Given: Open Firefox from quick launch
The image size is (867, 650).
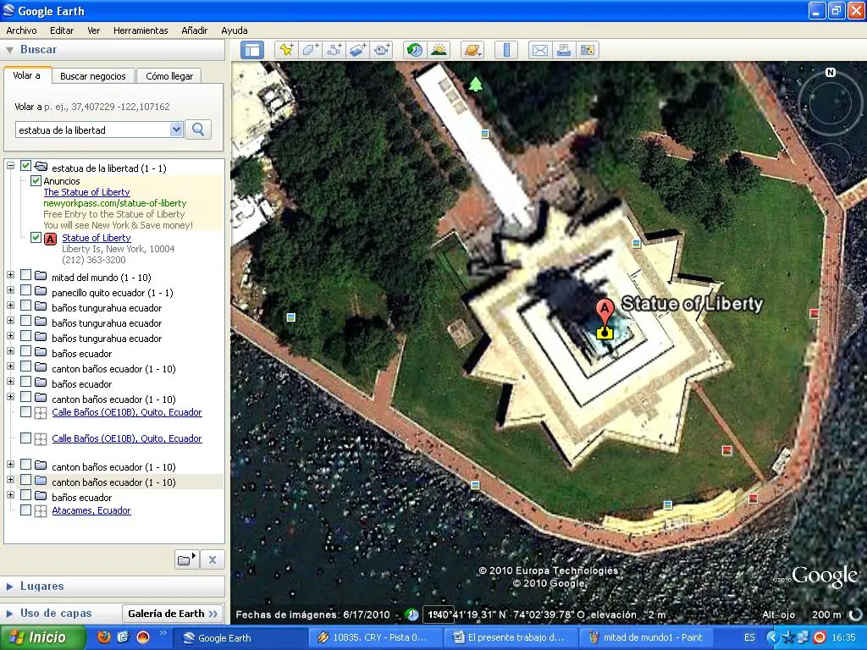Looking at the screenshot, I should coord(104,637).
